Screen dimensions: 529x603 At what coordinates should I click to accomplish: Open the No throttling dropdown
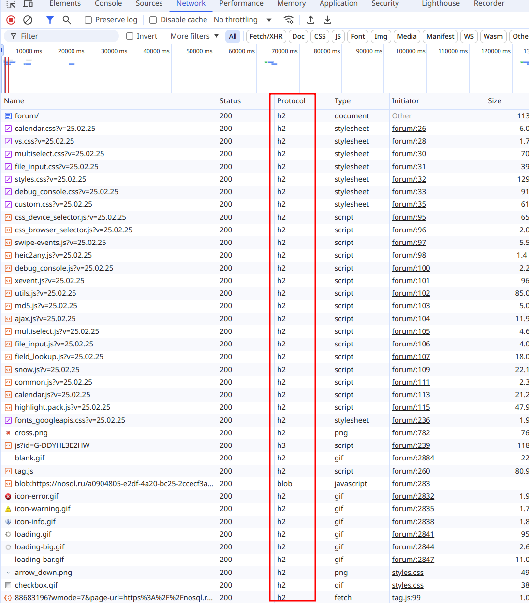242,20
